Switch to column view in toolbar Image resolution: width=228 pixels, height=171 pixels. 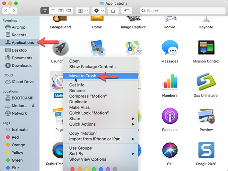point(61,11)
